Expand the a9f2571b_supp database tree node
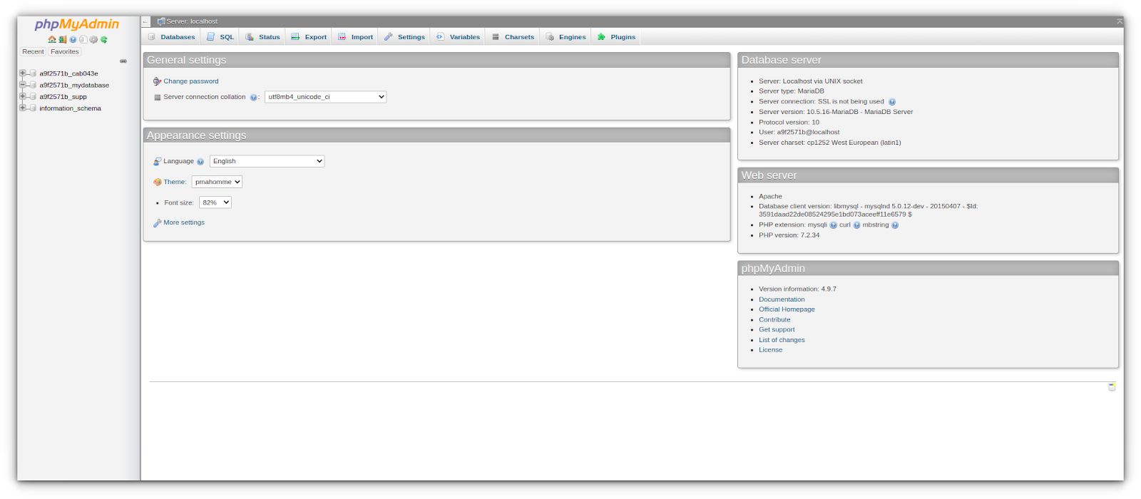The width and height of the screenshot is (1141, 499). click(23, 96)
